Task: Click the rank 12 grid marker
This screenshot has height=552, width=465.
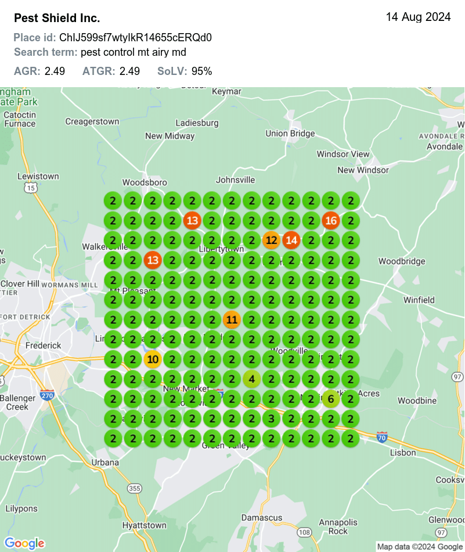Action: pos(271,241)
